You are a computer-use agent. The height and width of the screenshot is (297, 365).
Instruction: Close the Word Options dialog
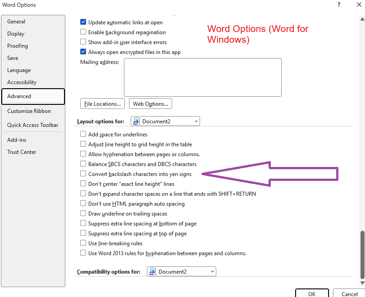[x=359, y=4]
